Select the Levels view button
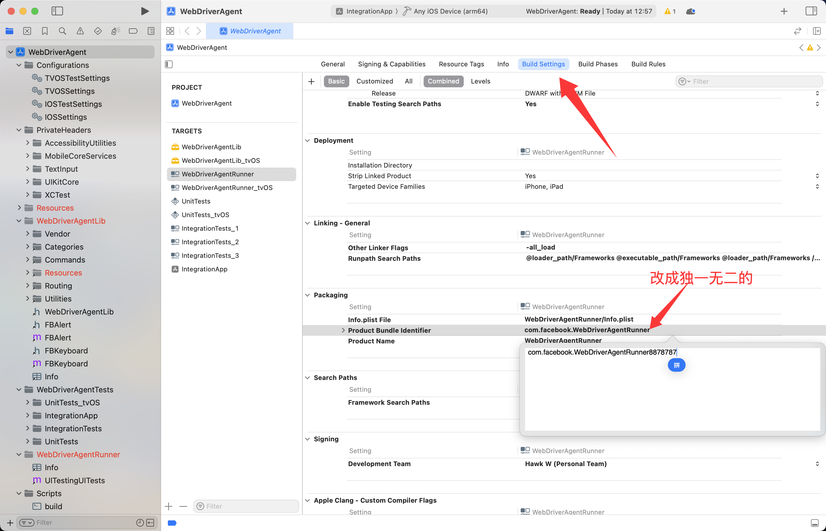Viewport: 826px width, 531px height. pos(480,81)
